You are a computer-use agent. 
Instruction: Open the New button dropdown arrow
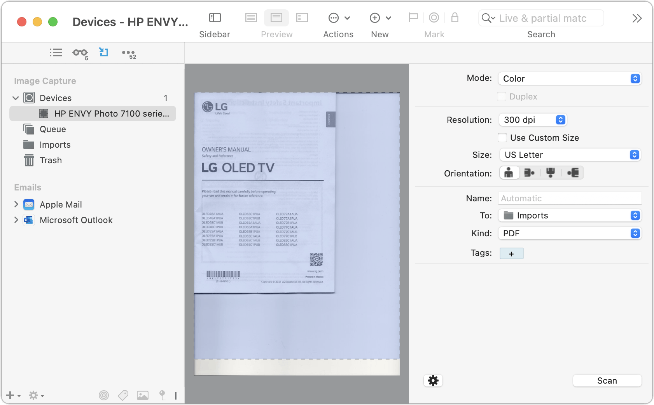click(x=388, y=18)
